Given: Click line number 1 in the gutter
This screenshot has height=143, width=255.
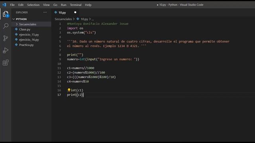Looking at the screenshot, I should (x=60, y=24).
